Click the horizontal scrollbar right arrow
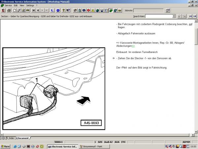198x149 pixels. pos(193,135)
